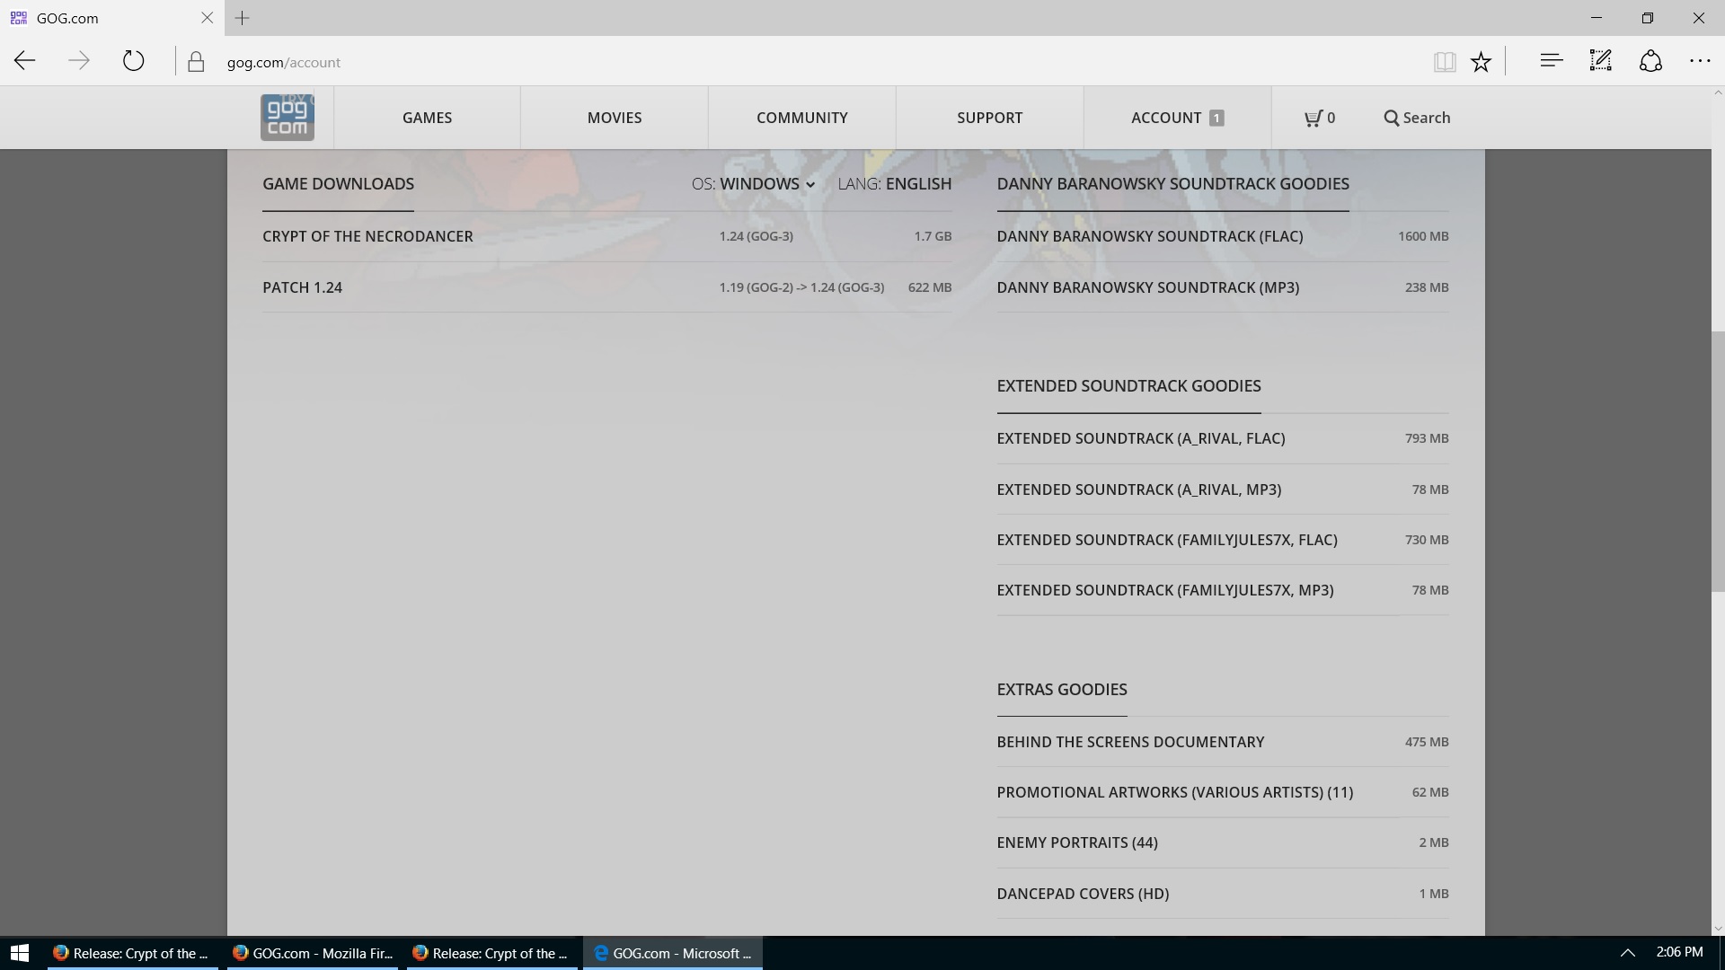This screenshot has height=970, width=1725.
Task: Click the scrollbar up arrow
Action: [x=1718, y=93]
